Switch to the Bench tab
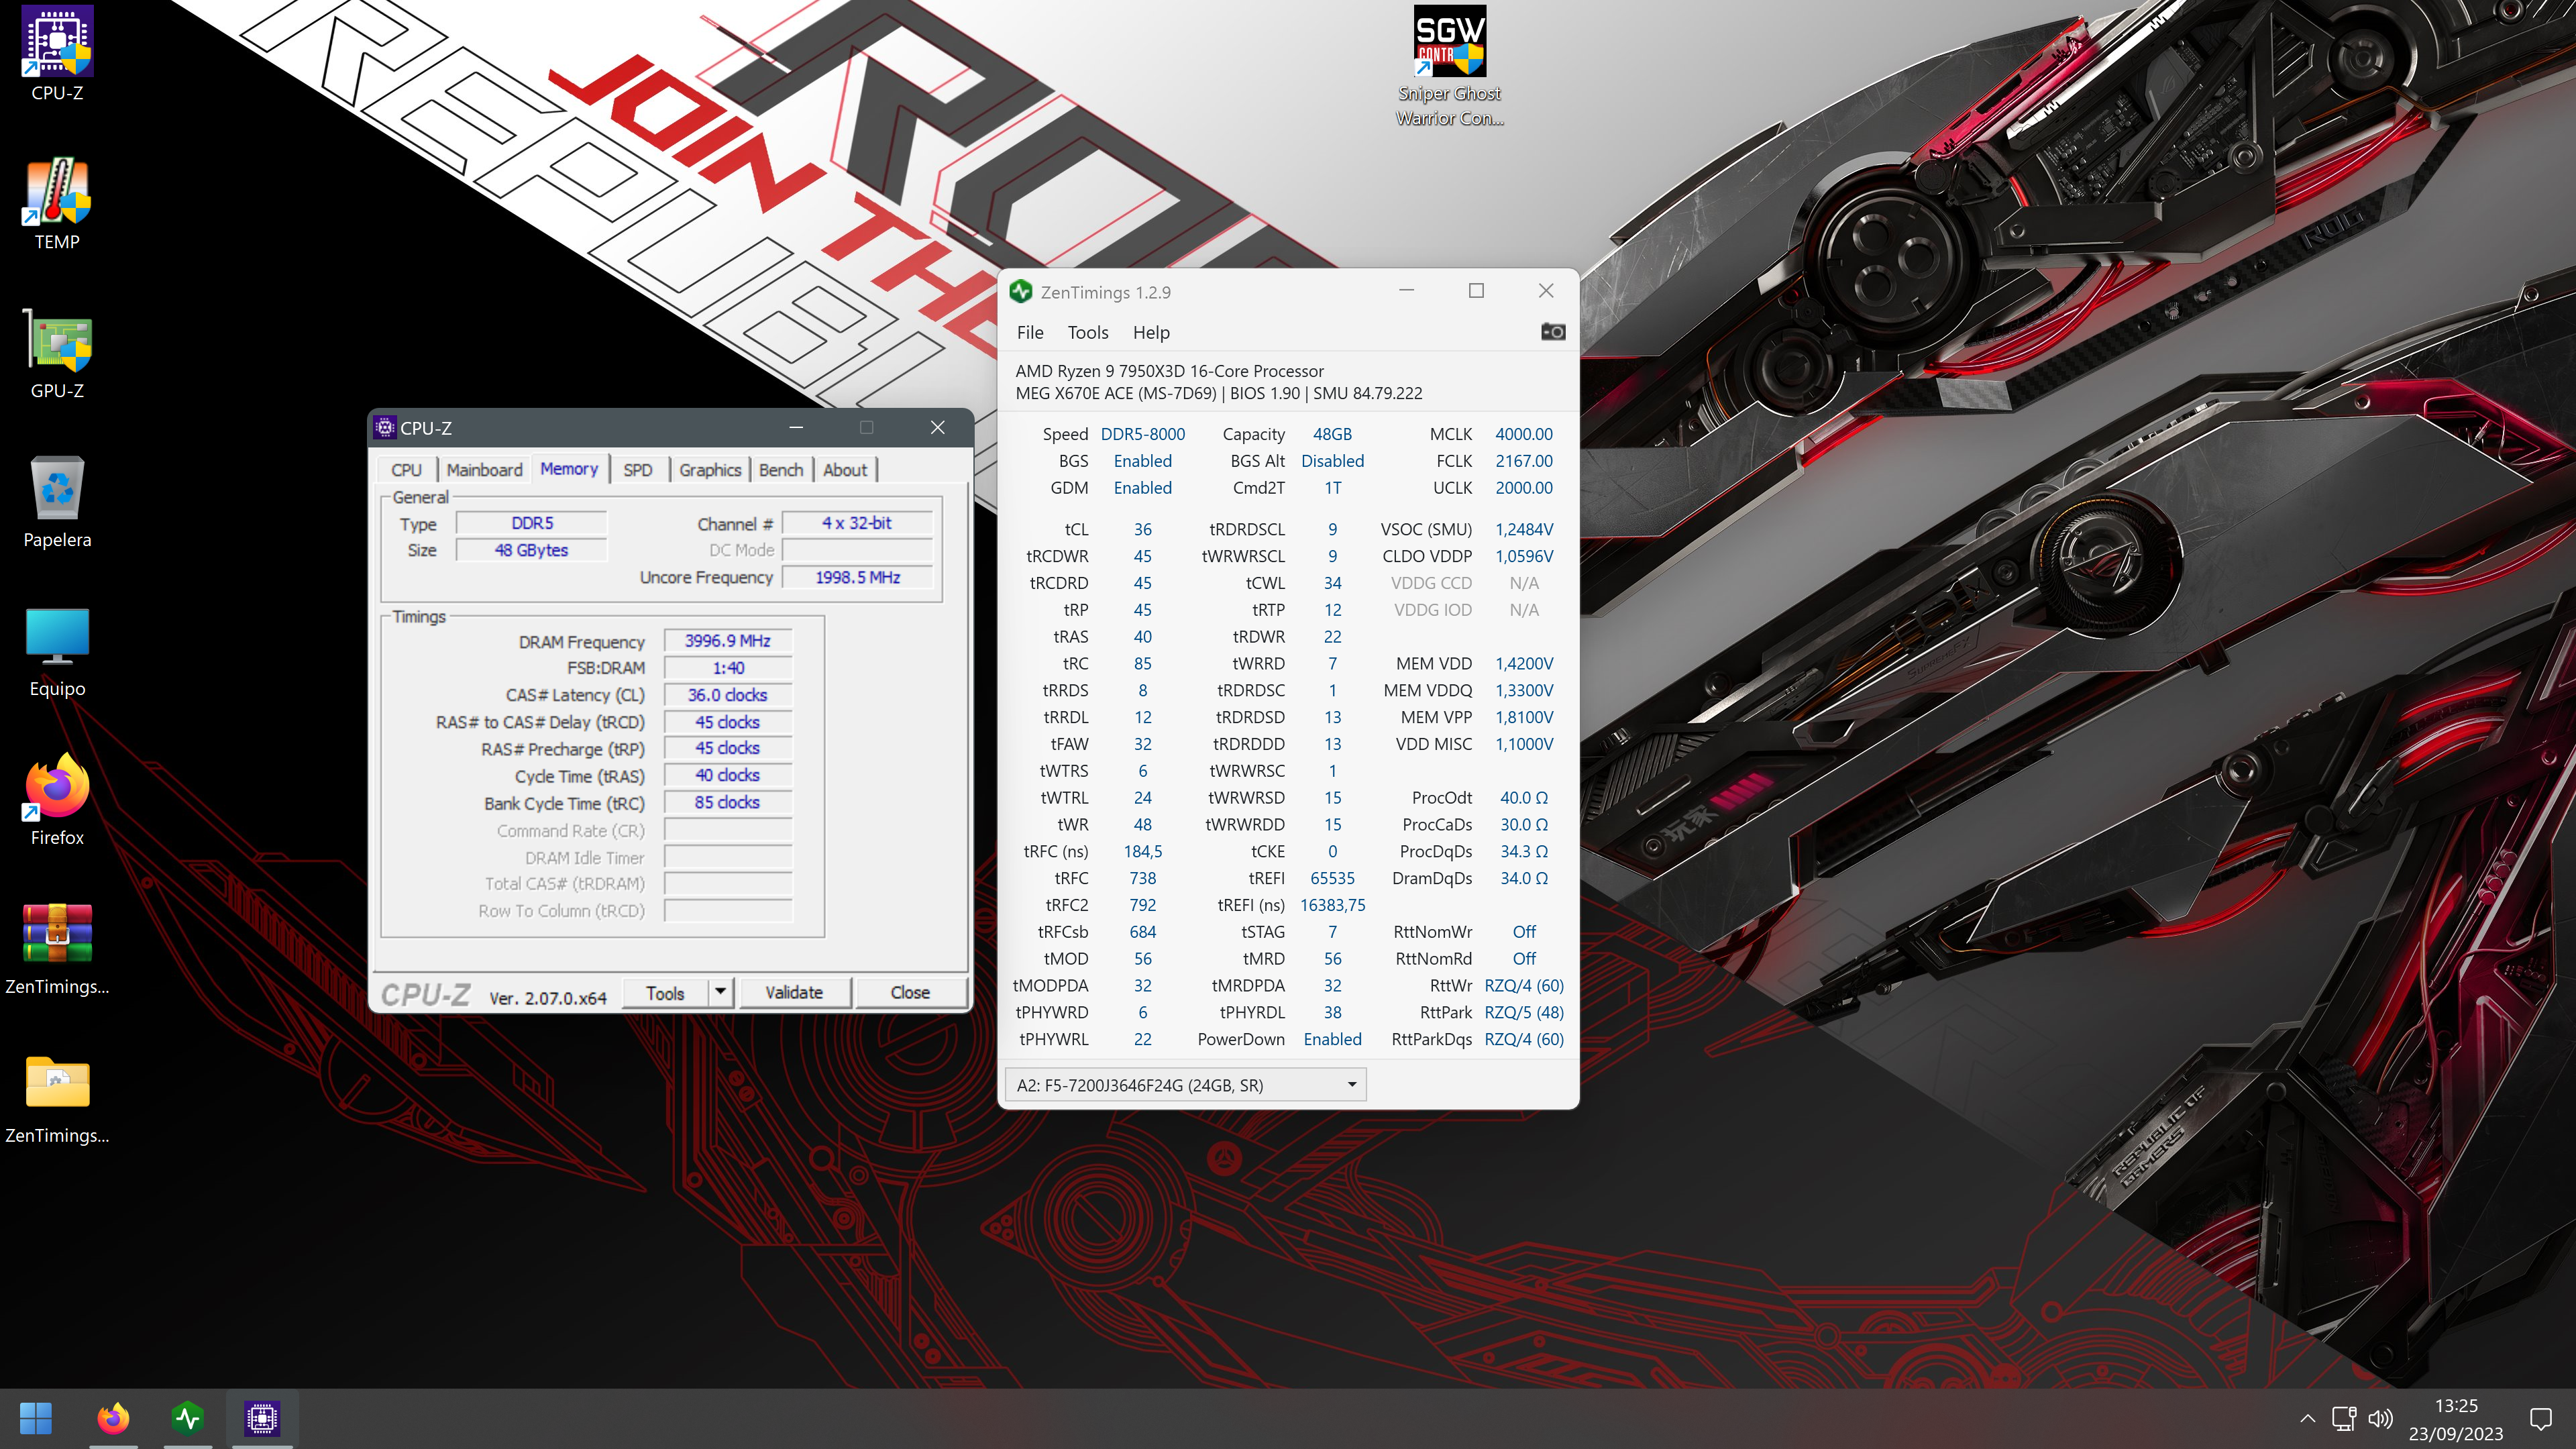The width and height of the screenshot is (2576, 1449). [x=781, y=470]
